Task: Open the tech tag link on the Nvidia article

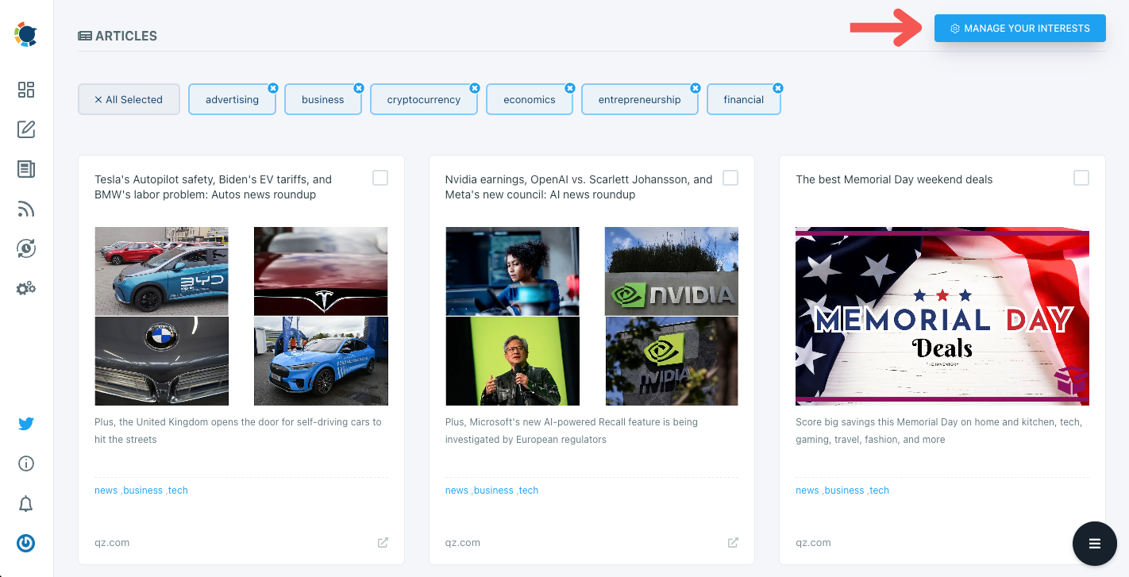Action: [x=529, y=490]
